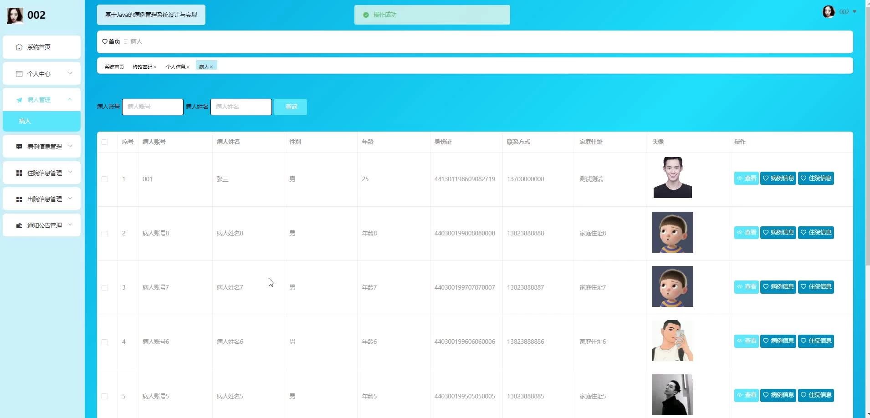This screenshot has width=870, height=418.
Task: Expand the 个人中心 sidebar menu
Action: [x=41, y=73]
